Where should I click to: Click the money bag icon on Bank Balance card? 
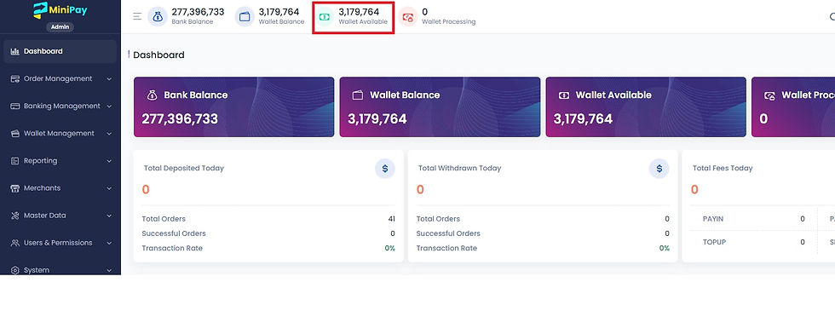(x=152, y=95)
